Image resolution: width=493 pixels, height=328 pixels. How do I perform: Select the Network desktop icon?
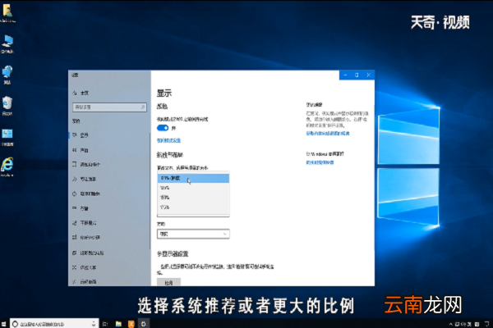pyautogui.click(x=7, y=75)
